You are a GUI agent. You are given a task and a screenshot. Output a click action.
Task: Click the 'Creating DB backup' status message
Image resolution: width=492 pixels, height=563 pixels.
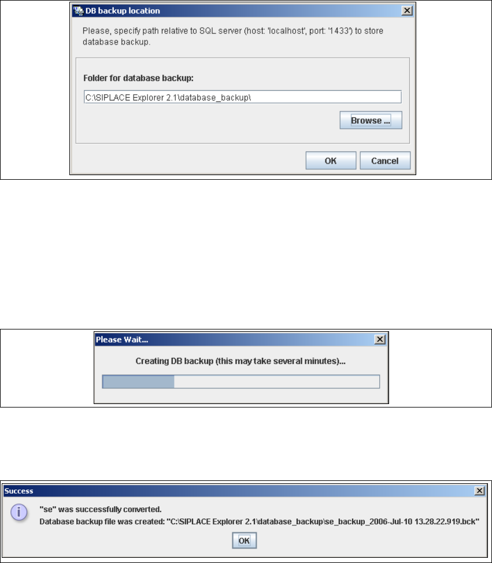coord(241,361)
